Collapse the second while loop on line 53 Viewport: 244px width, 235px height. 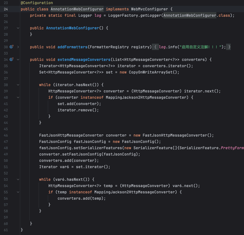pyautogui.click(x=18, y=179)
